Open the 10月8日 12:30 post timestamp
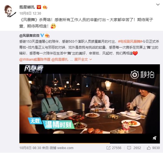The height and width of the screenshot is (155, 163). (x=30, y=13)
